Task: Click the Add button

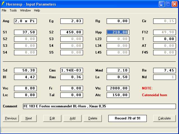Action: pyautogui.click(x=72, y=118)
